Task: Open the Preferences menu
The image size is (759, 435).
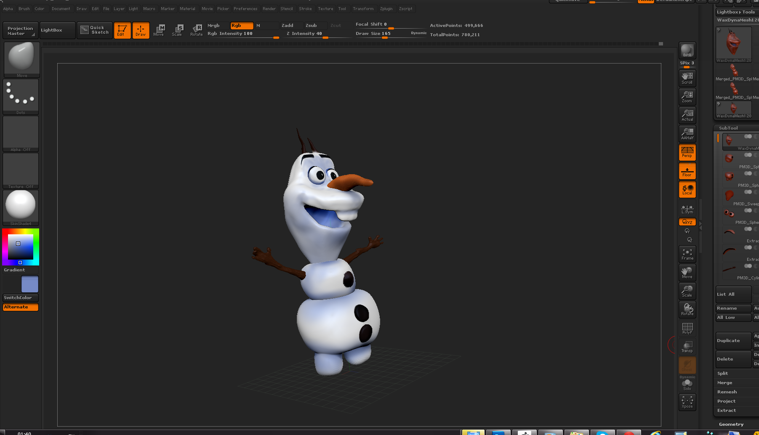Action: tap(245, 9)
